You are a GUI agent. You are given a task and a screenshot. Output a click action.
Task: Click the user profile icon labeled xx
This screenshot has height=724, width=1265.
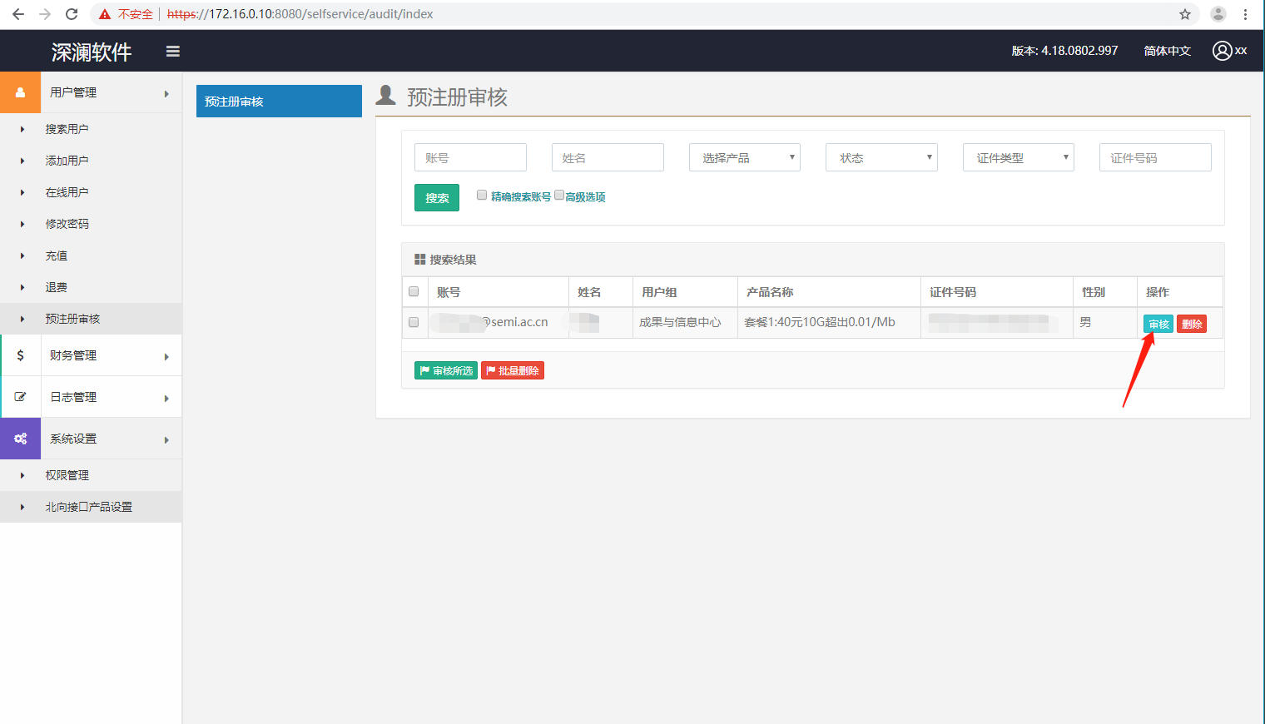pyautogui.click(x=1222, y=51)
